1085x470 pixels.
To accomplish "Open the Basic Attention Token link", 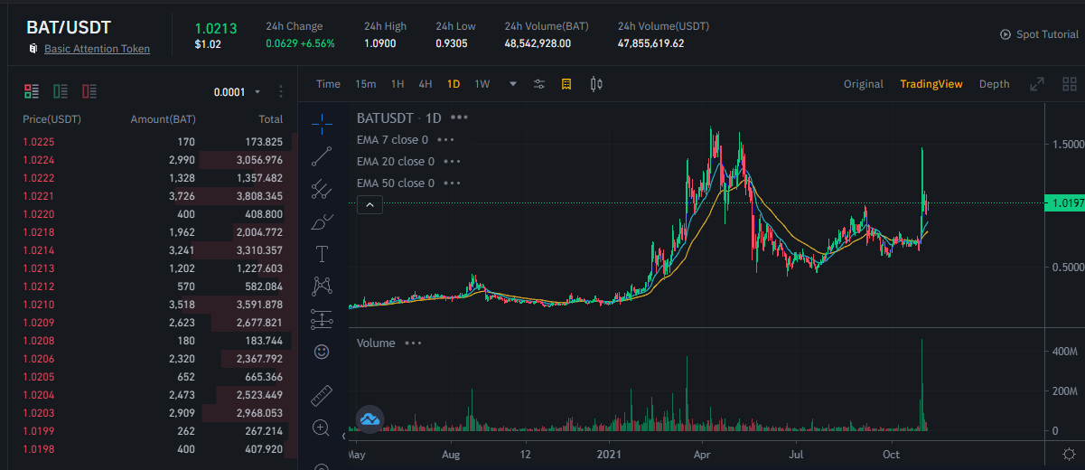I will coord(97,49).
